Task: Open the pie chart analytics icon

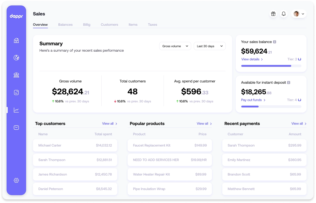Action: [16, 58]
